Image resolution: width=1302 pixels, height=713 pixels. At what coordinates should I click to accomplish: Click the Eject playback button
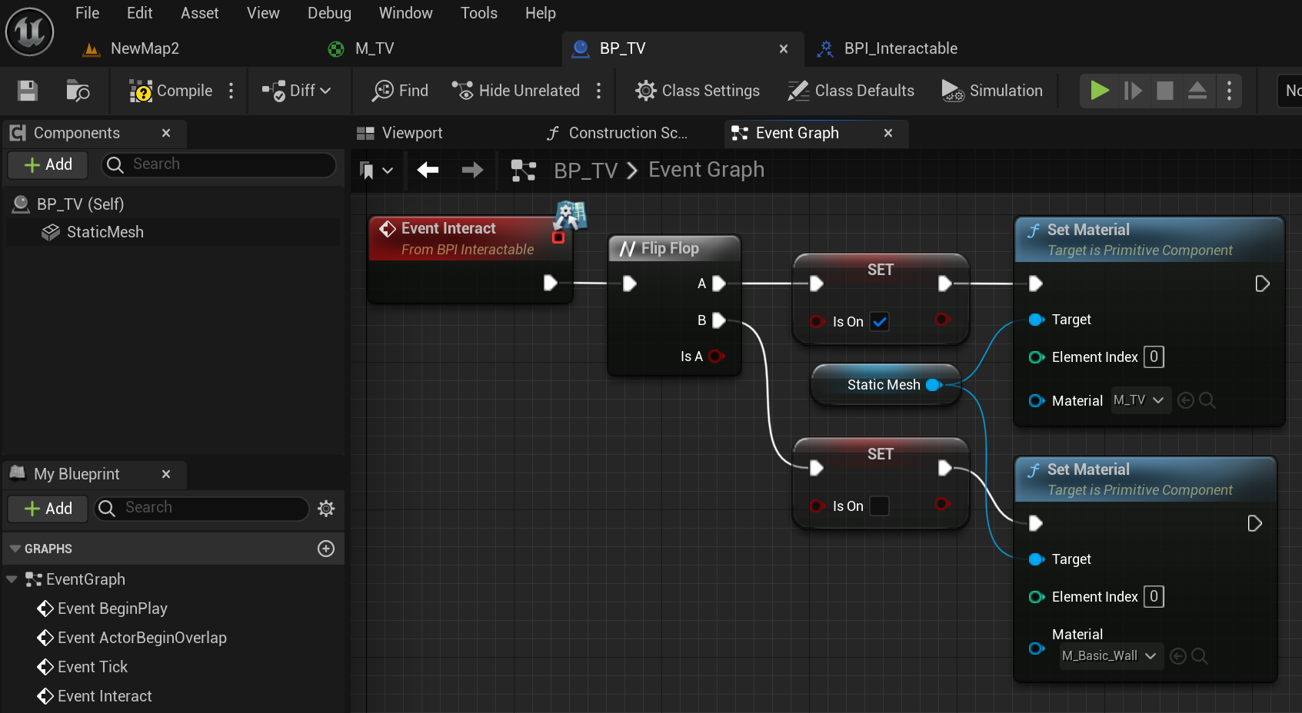1197,91
